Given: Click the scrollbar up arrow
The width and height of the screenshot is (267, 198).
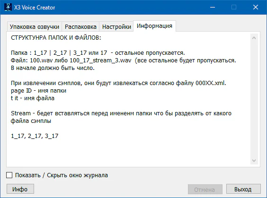Looking at the screenshot, I should 254,38.
